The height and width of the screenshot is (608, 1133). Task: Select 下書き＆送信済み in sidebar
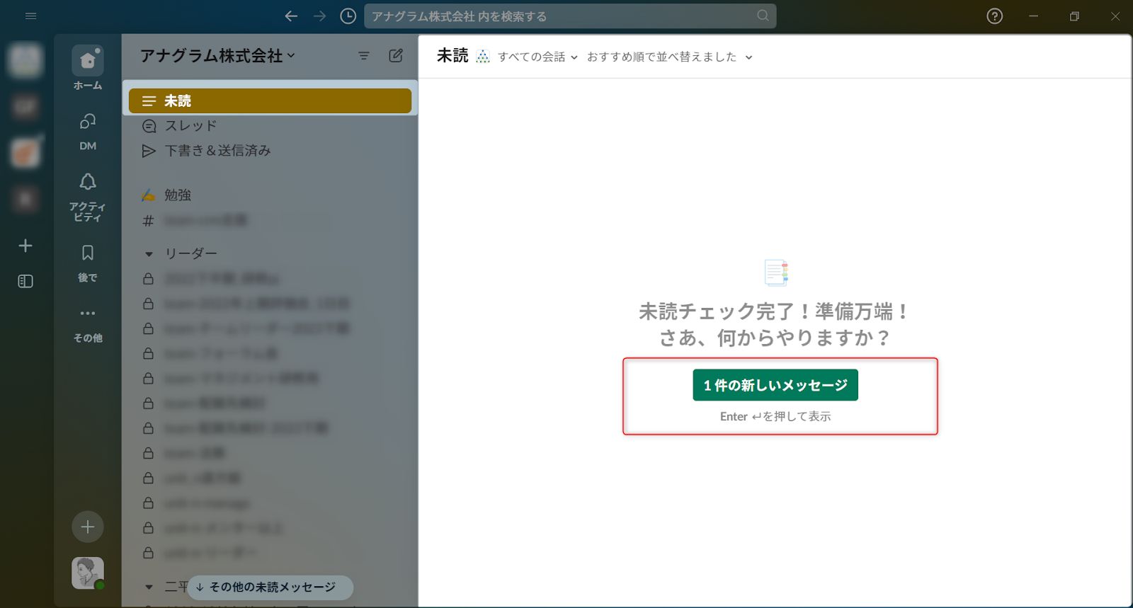pyautogui.click(x=217, y=151)
